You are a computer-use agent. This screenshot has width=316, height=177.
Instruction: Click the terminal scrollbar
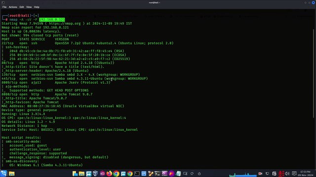314,73
